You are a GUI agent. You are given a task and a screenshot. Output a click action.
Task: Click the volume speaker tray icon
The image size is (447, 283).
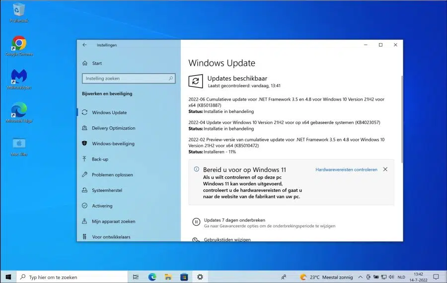pos(391,277)
